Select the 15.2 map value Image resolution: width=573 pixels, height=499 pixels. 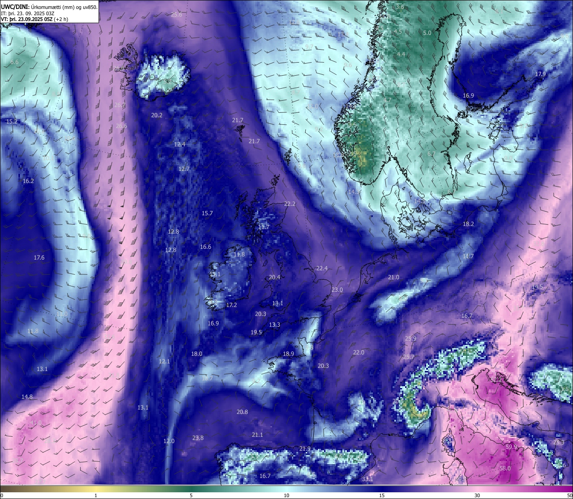[x=12, y=121]
